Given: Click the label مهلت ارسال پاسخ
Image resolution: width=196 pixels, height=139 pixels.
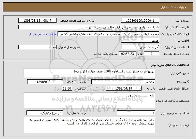Looking at the screenshot, I should [x=176, y=54].
